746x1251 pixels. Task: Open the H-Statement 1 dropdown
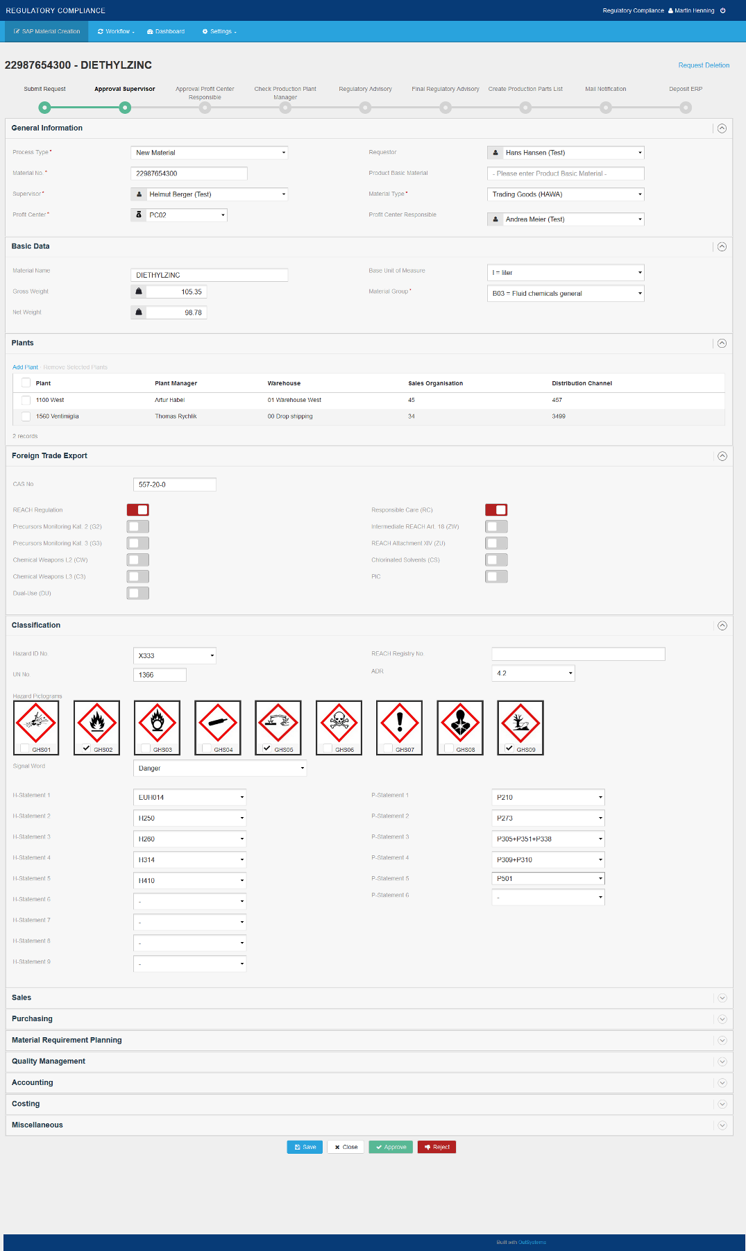click(190, 797)
